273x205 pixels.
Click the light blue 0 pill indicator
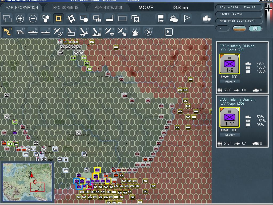click(x=255, y=28)
